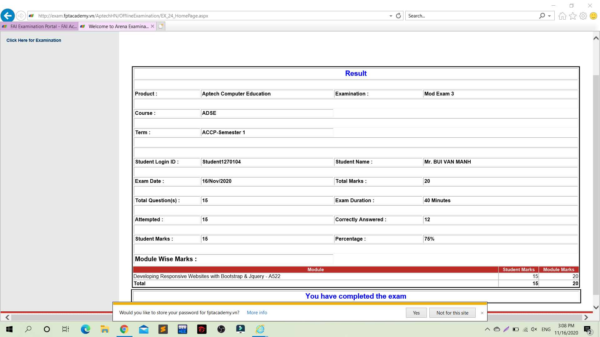Click the browser Forward arrow button
This screenshot has width=600, height=337.
click(21, 16)
